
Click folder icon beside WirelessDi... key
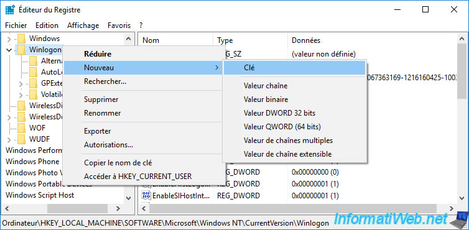tap(22, 106)
